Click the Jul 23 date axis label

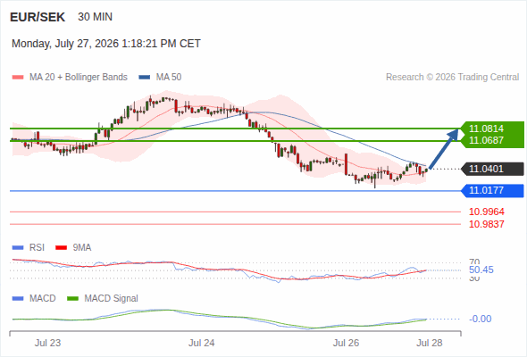47,343
